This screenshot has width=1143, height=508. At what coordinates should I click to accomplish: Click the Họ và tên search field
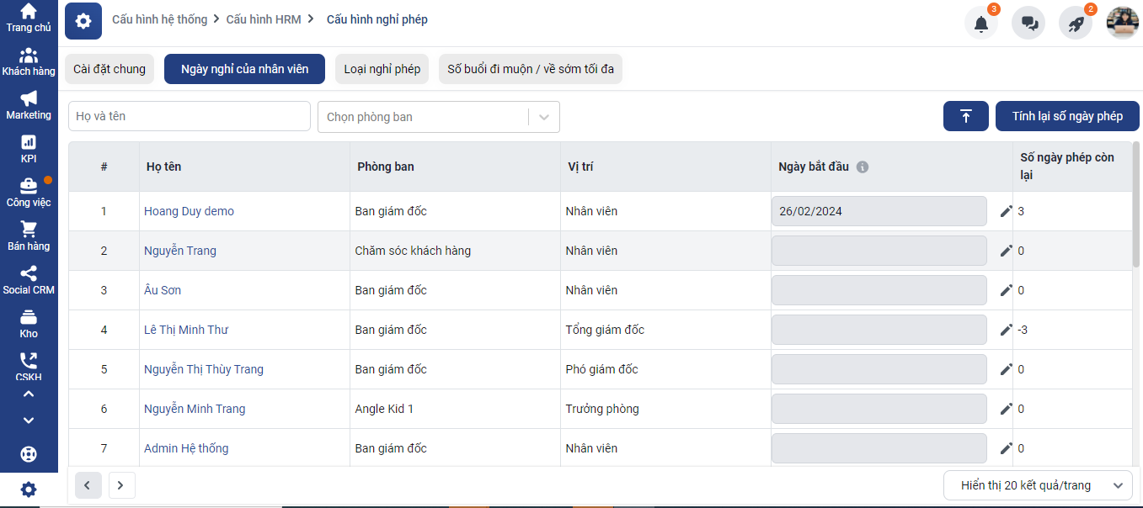coord(190,116)
